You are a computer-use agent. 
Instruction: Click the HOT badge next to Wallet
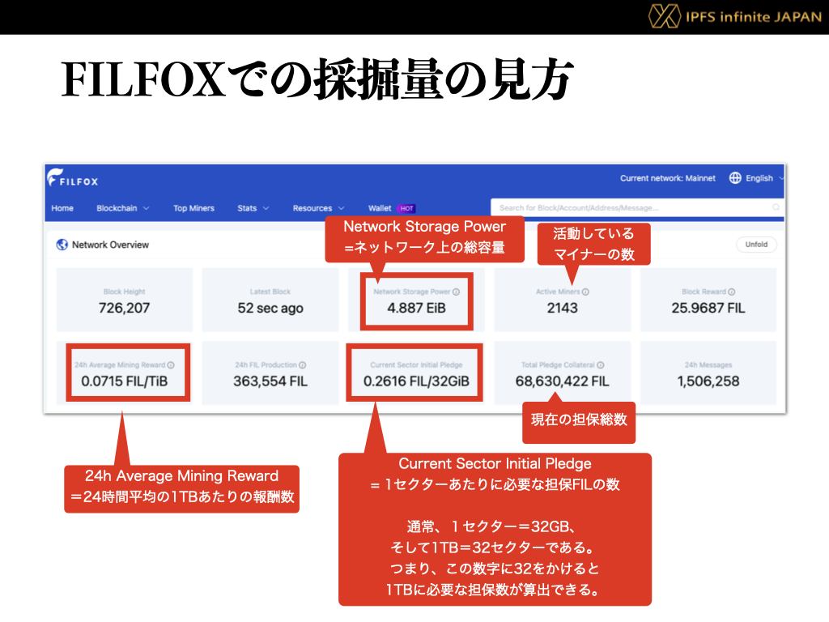pyautogui.click(x=406, y=208)
